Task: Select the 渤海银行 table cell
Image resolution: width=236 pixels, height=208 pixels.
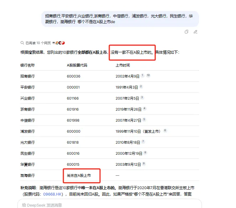Action: coord(27,175)
